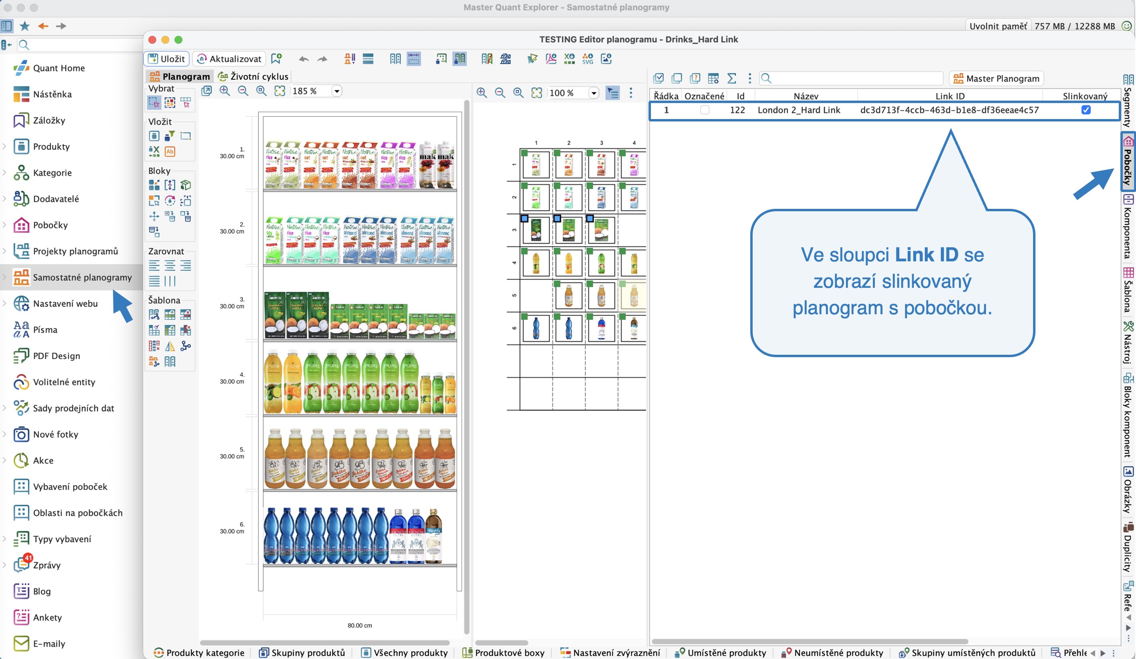Zoom out on the template grid view
Image resolution: width=1136 pixels, height=659 pixels.
500,93
